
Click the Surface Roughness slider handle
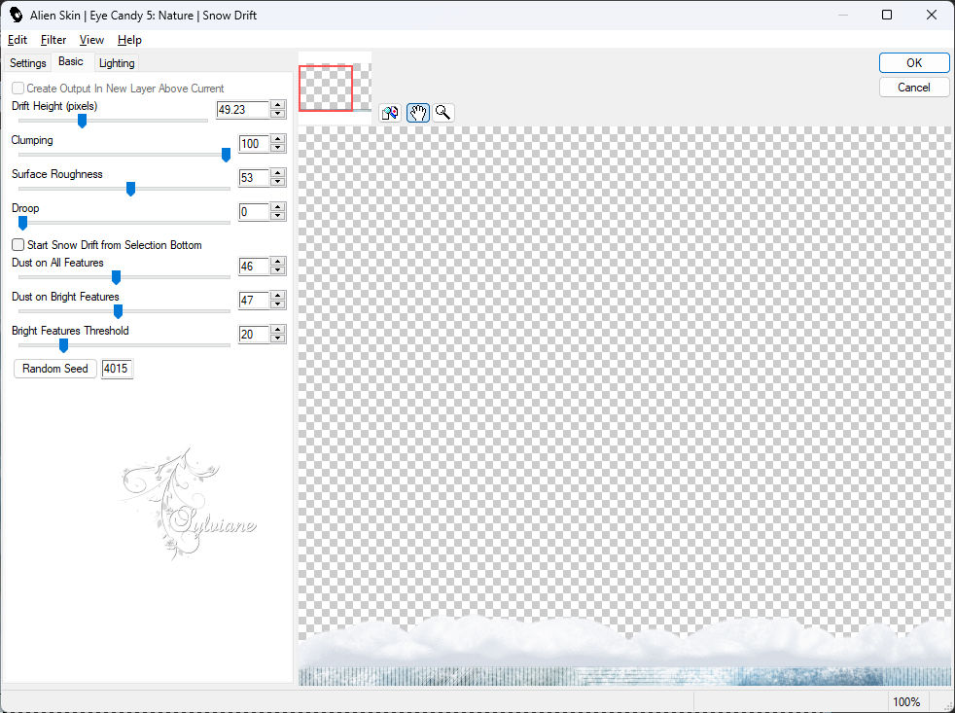click(x=130, y=189)
